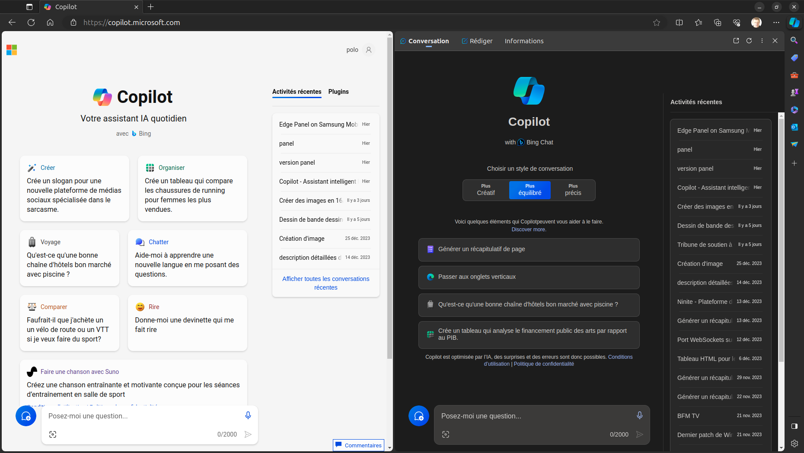This screenshot has width=804, height=453.
Task: Open the Copilot panel more options menu
Action: [762, 41]
